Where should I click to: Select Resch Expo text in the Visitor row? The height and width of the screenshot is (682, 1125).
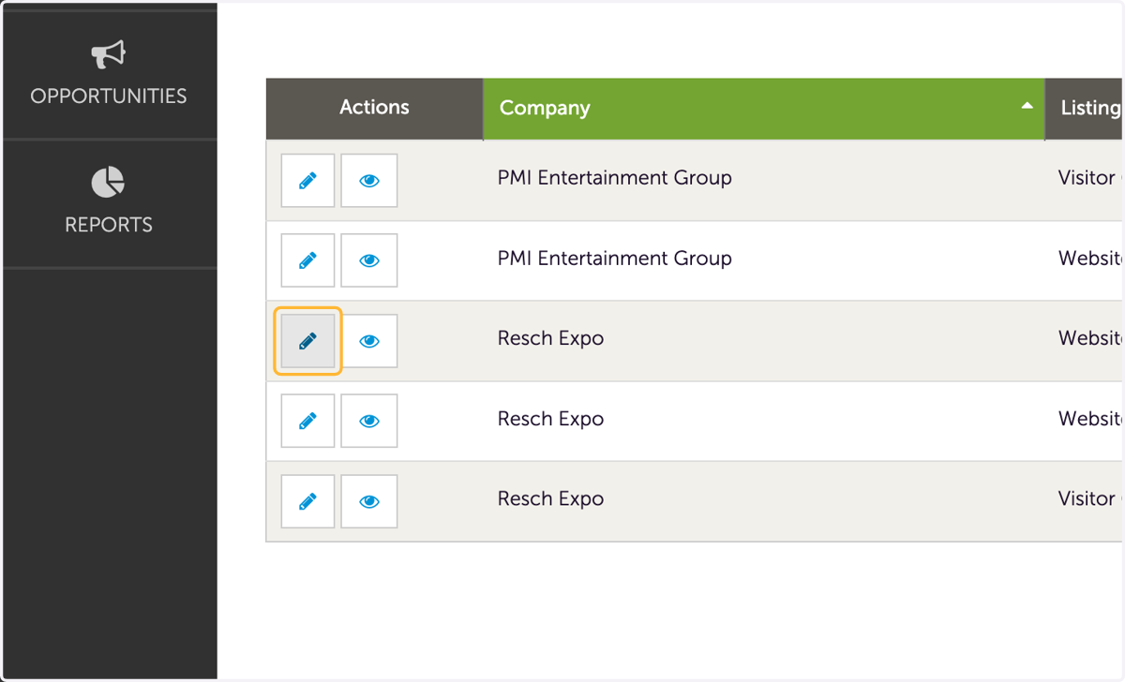tap(550, 499)
